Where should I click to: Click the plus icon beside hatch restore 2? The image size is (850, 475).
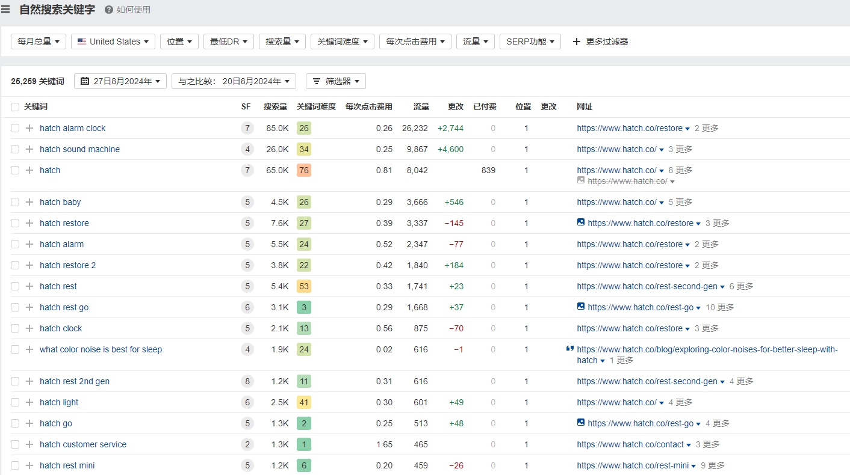click(x=29, y=265)
